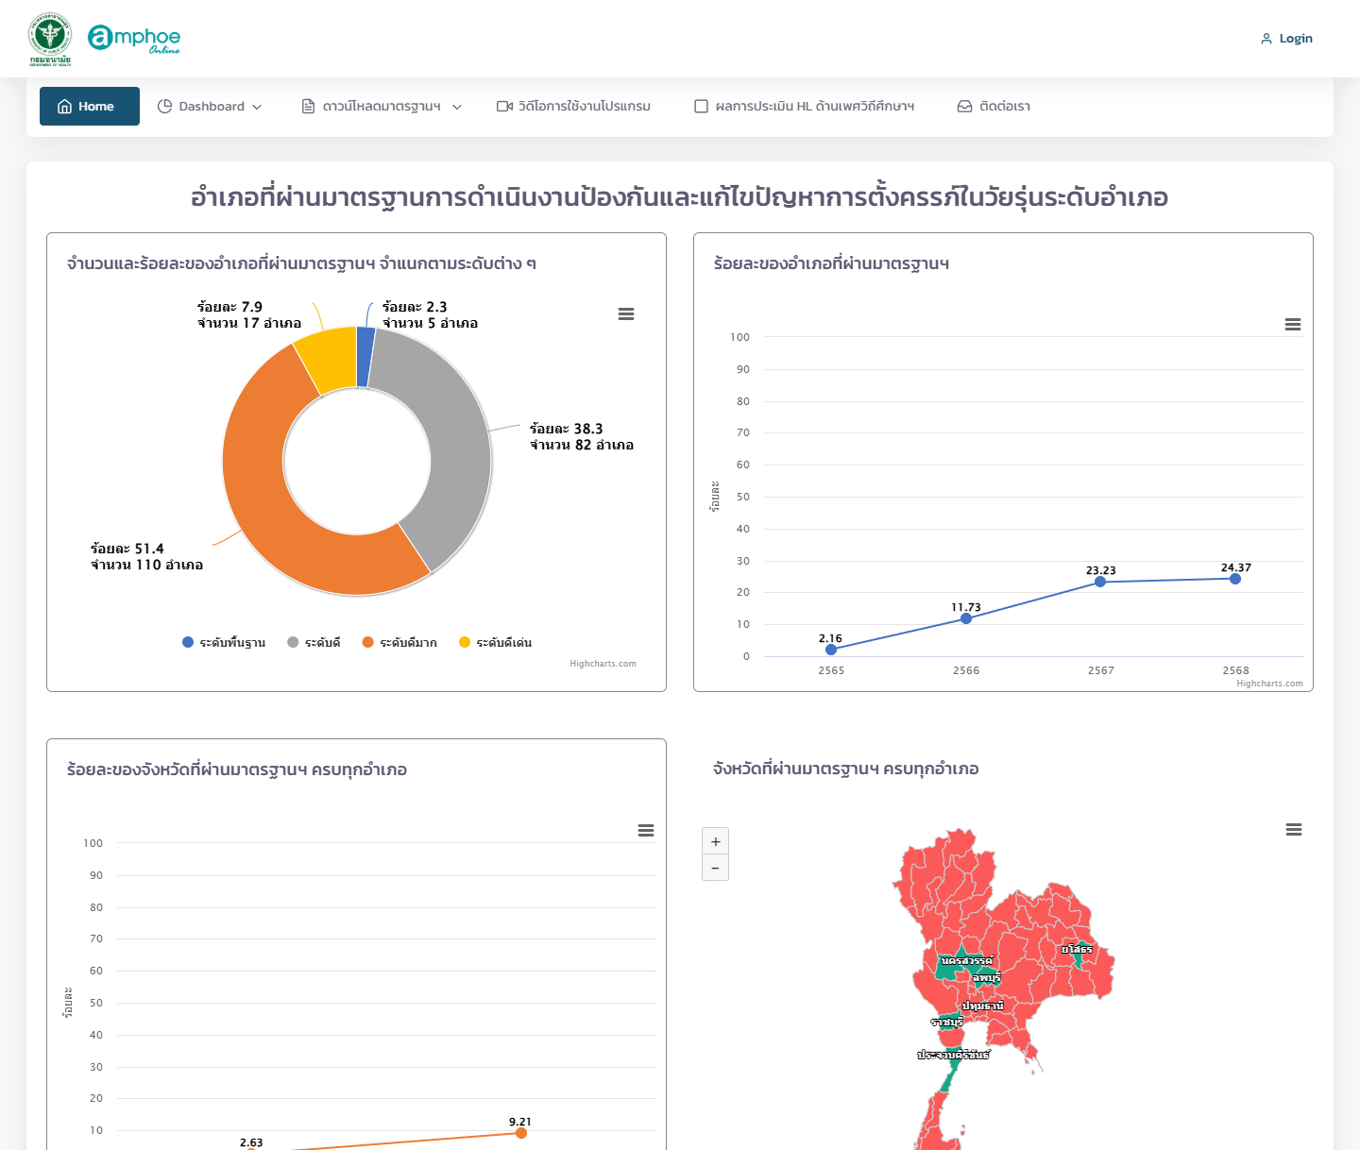Click label ร้อยละ 2.3 จำนวน 5 อำเภอ
1360x1150 pixels.
[430, 315]
